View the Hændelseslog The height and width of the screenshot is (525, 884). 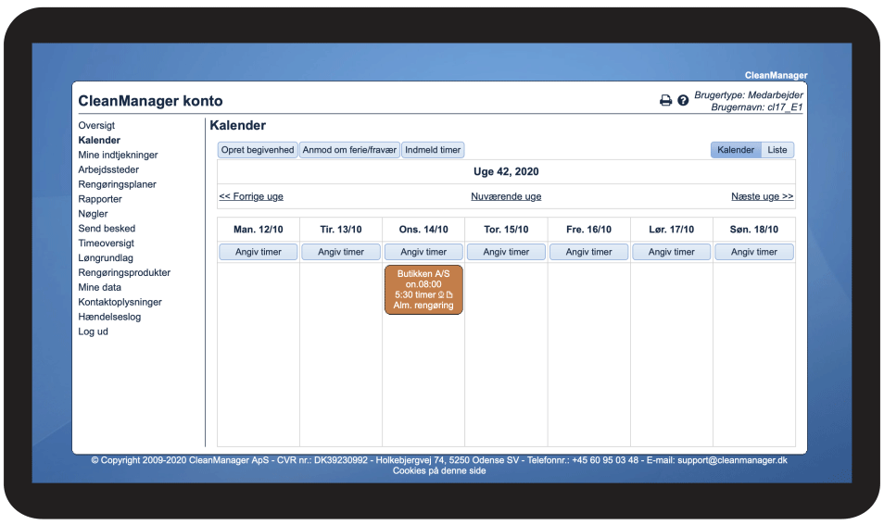(x=109, y=316)
